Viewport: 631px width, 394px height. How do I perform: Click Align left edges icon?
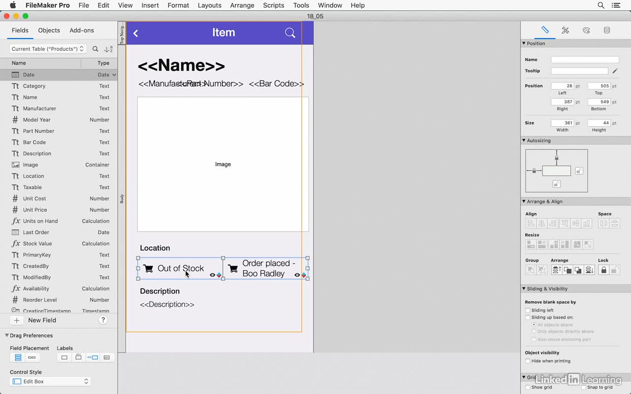531,224
